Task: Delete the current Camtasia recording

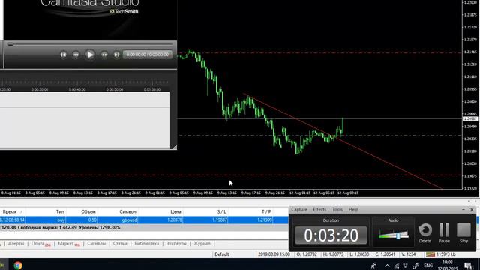Action: tap(425, 232)
